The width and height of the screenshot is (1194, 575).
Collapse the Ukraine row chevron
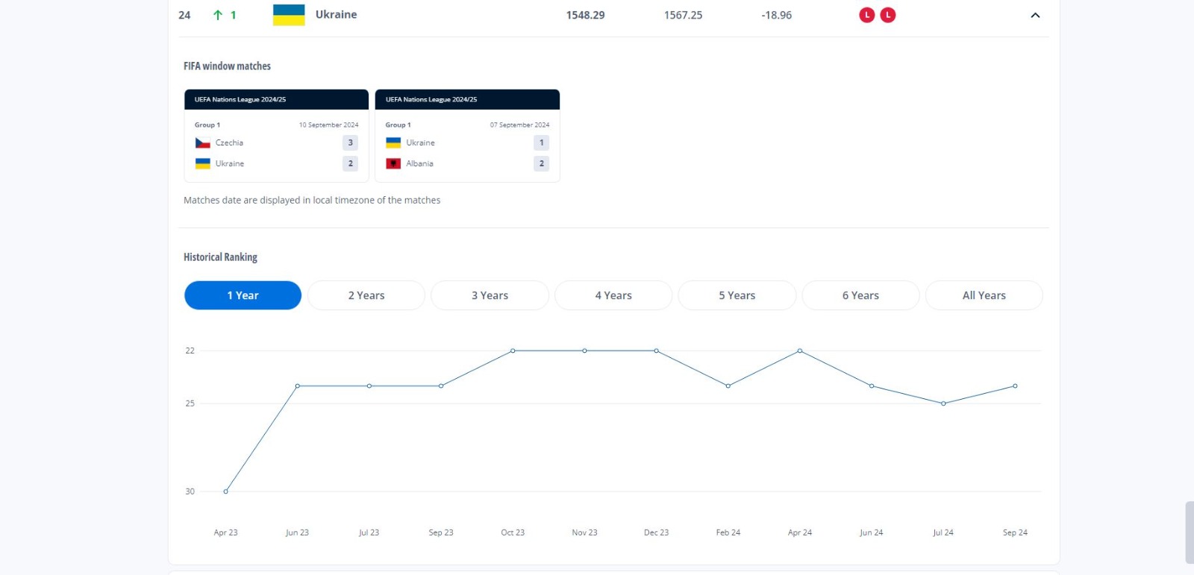(x=1035, y=15)
